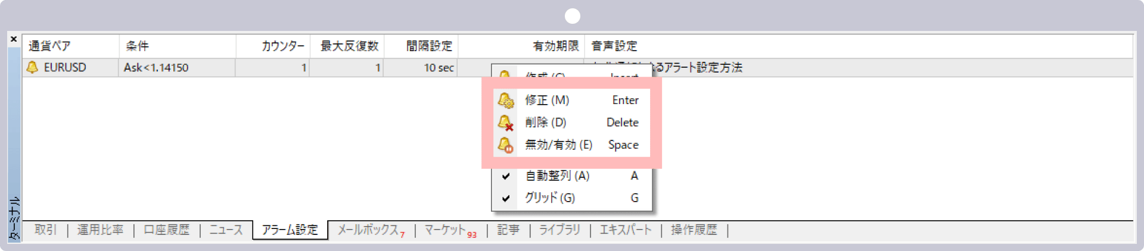The image size is (1144, 251).
Task: Open the エキスパート tab
Action: click(x=625, y=230)
